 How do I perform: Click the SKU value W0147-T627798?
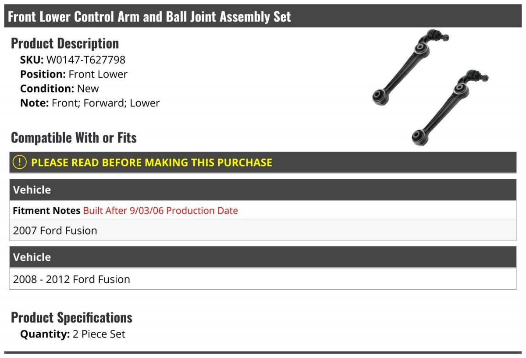(x=86, y=60)
